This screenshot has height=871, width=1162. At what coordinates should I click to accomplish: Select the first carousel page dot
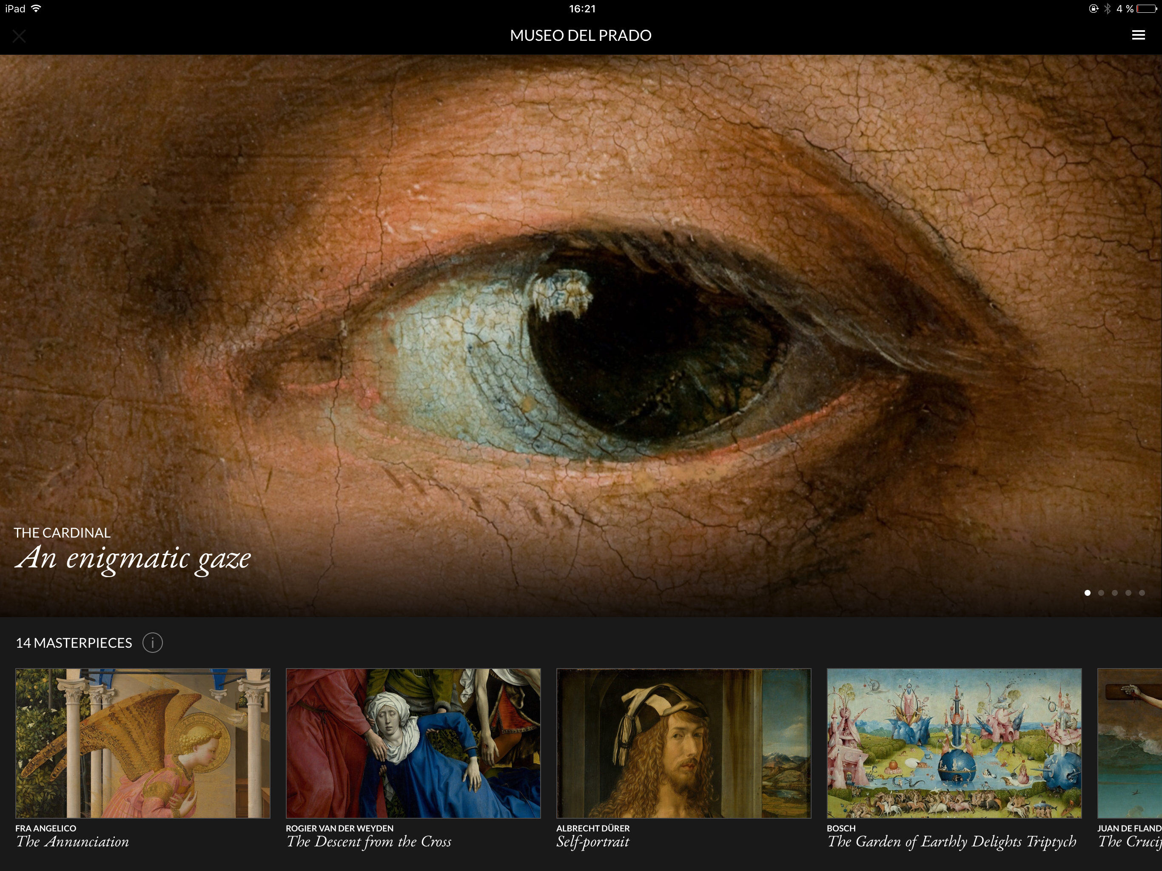1088,592
